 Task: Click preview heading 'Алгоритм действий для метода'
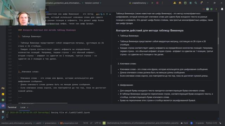click(x=149, y=30)
